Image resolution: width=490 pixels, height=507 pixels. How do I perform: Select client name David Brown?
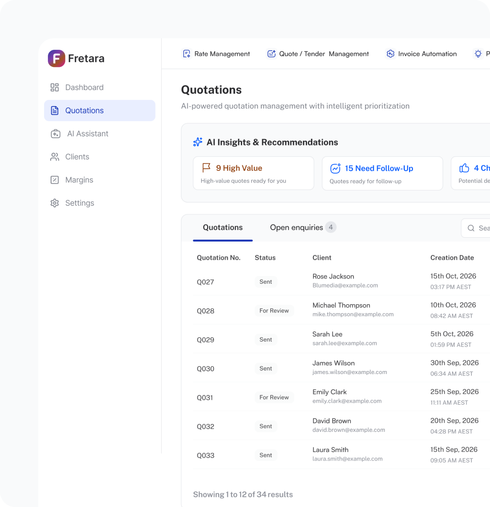[x=332, y=421]
